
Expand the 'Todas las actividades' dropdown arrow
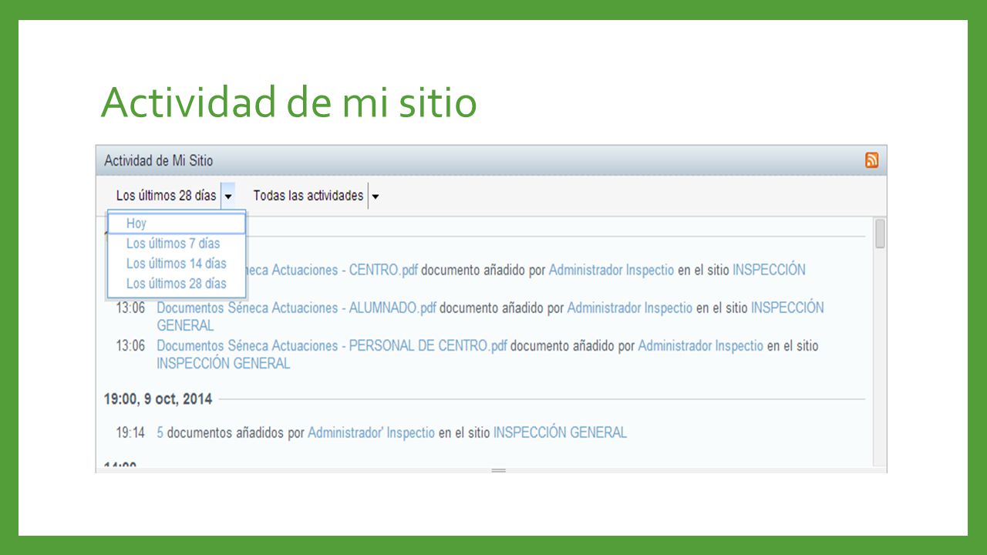(x=375, y=197)
